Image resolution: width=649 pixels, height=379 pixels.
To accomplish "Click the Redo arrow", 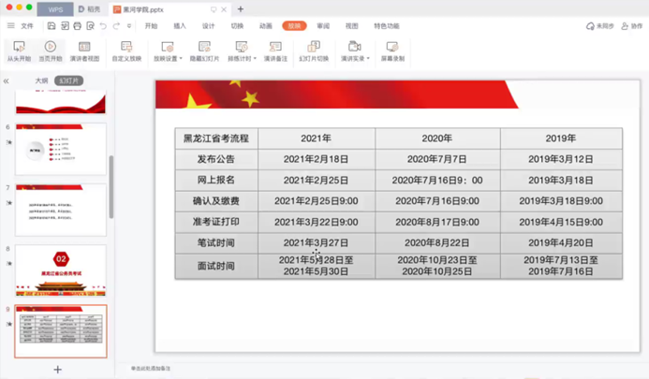I will pos(116,26).
